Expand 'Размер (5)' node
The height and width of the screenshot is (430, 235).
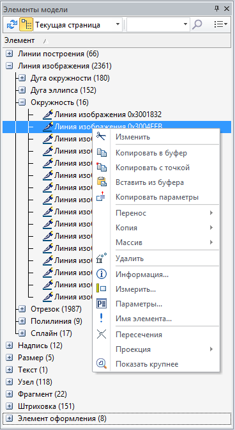point(10,358)
